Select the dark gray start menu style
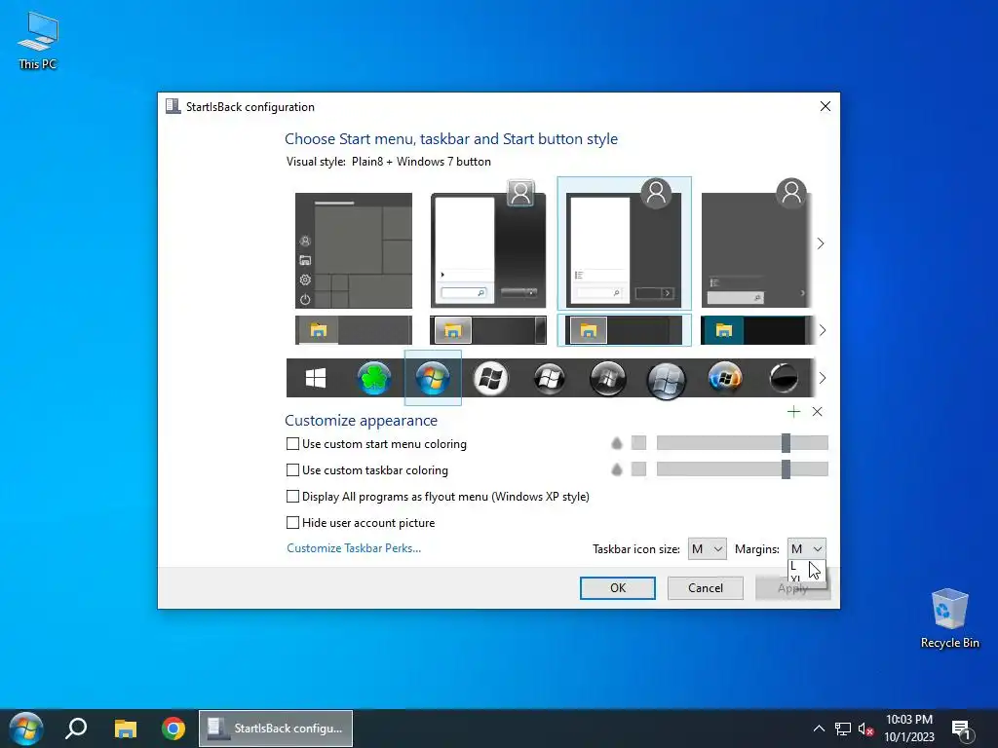 tap(757, 244)
